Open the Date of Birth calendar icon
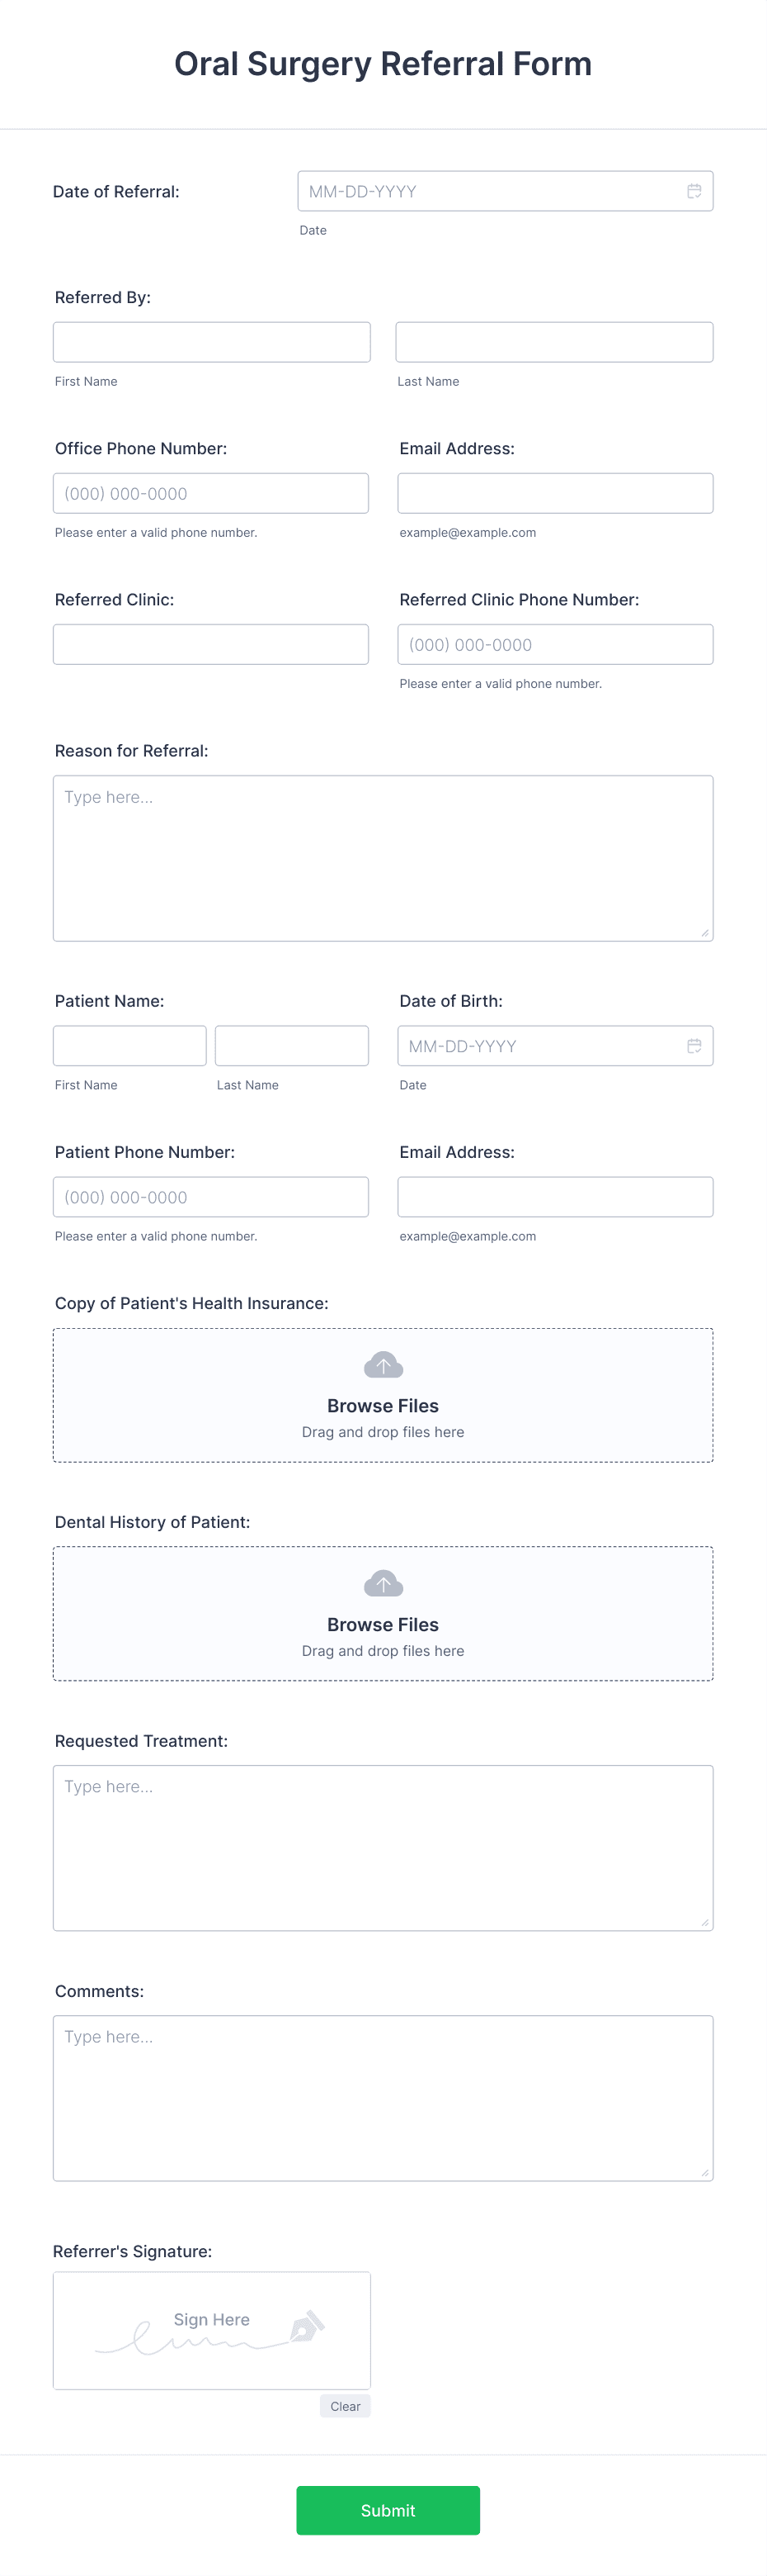The height and width of the screenshot is (2576, 767). 694,1046
